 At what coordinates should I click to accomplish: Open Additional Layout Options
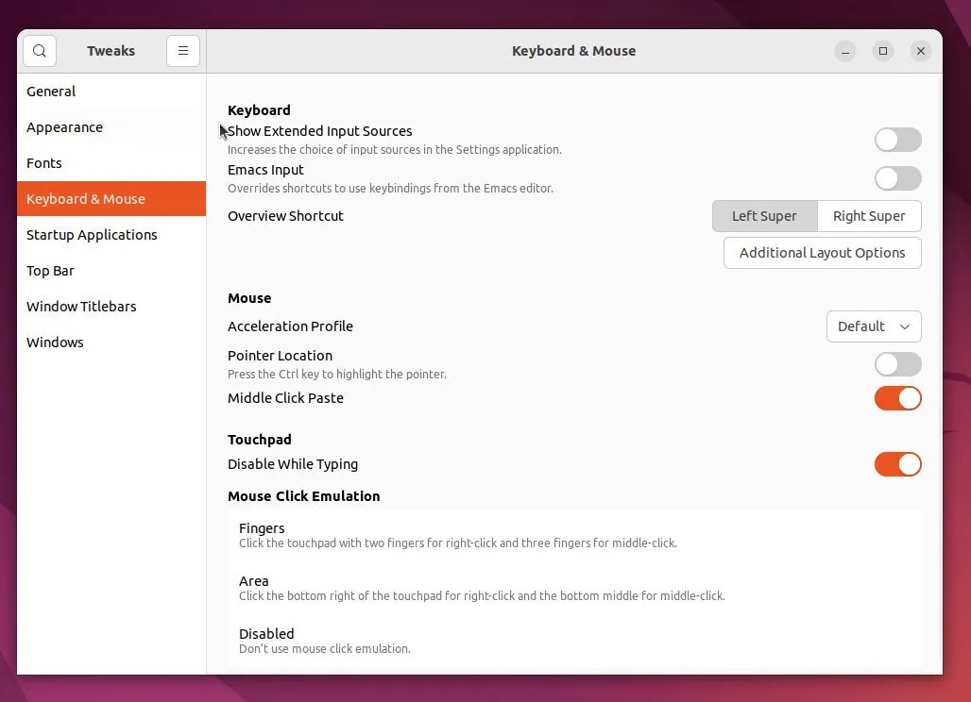[x=821, y=253]
